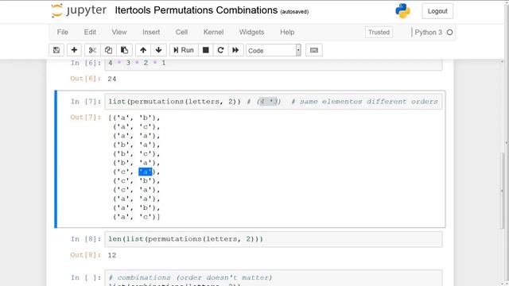Click the Python logo icon
Viewport: 509px width, 286px height.
coord(402,11)
